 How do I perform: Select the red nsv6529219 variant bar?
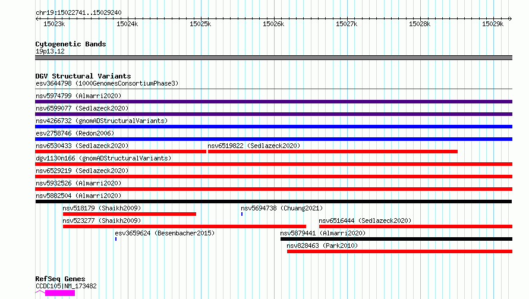click(x=273, y=177)
